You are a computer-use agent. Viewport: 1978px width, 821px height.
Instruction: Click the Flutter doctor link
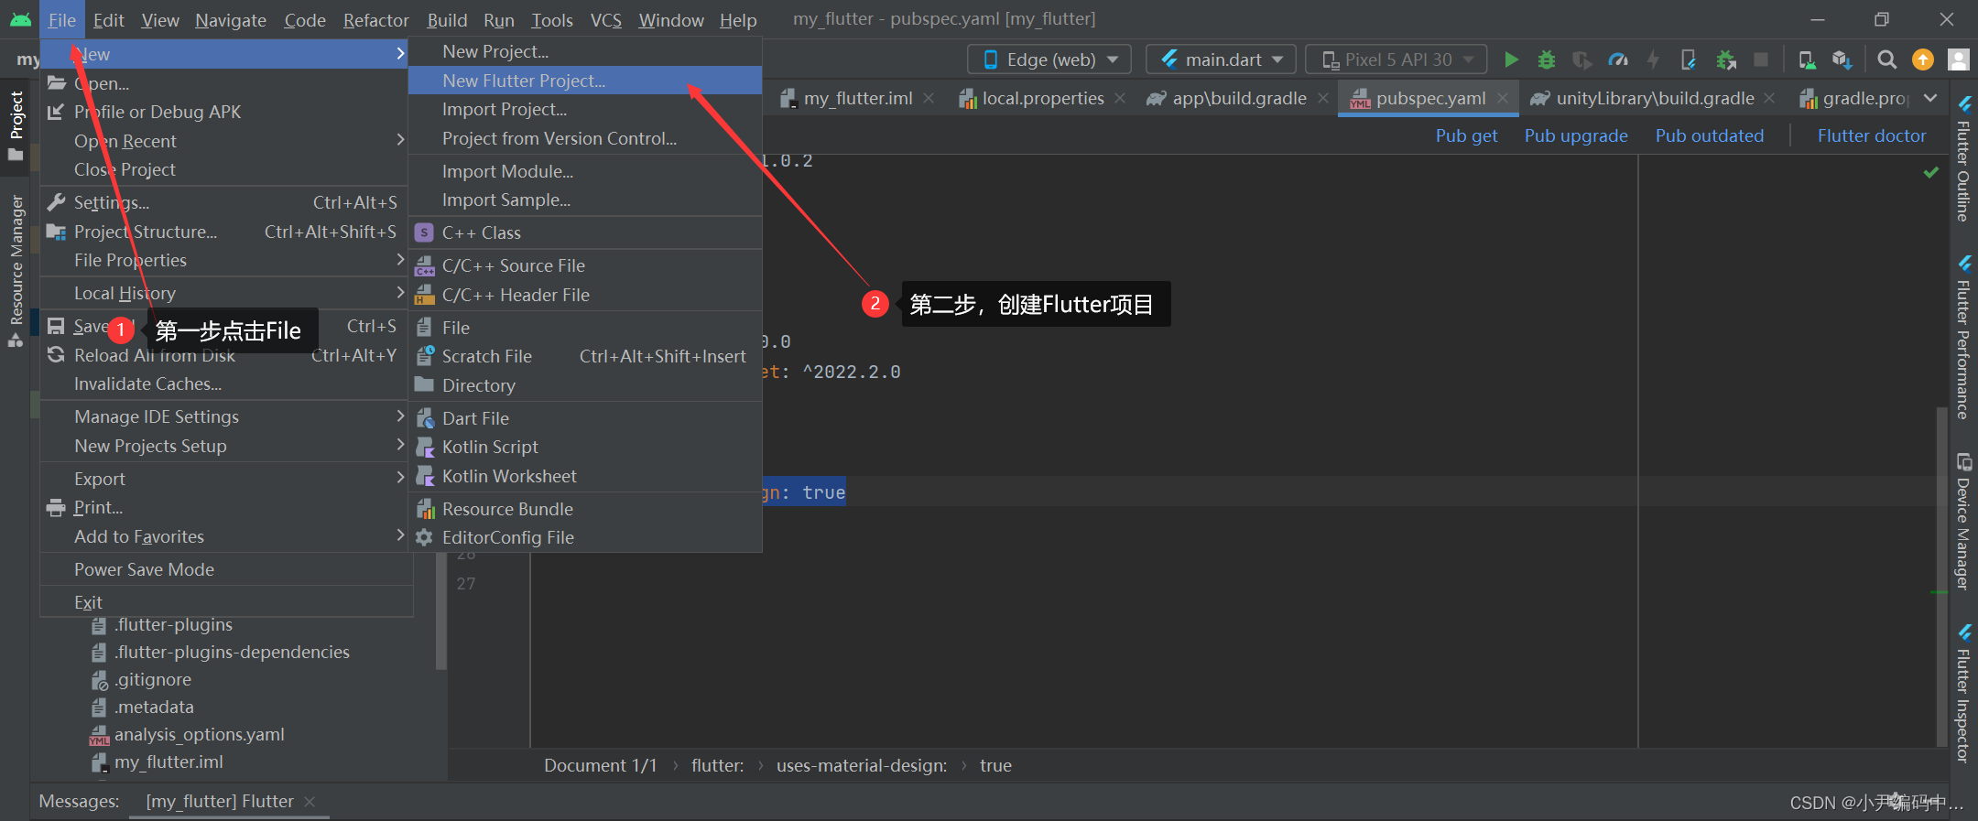click(1872, 135)
